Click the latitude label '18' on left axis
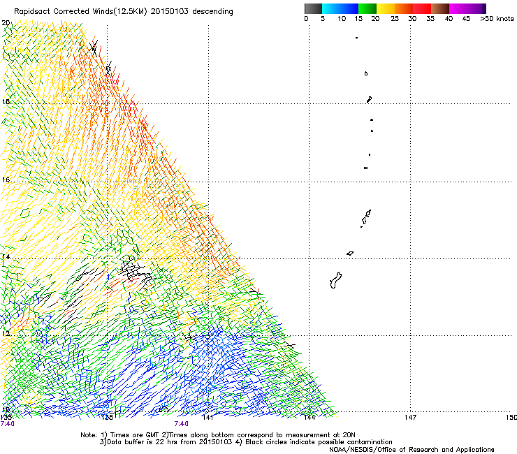Image resolution: width=517 pixels, height=454 pixels. pyautogui.click(x=6, y=101)
